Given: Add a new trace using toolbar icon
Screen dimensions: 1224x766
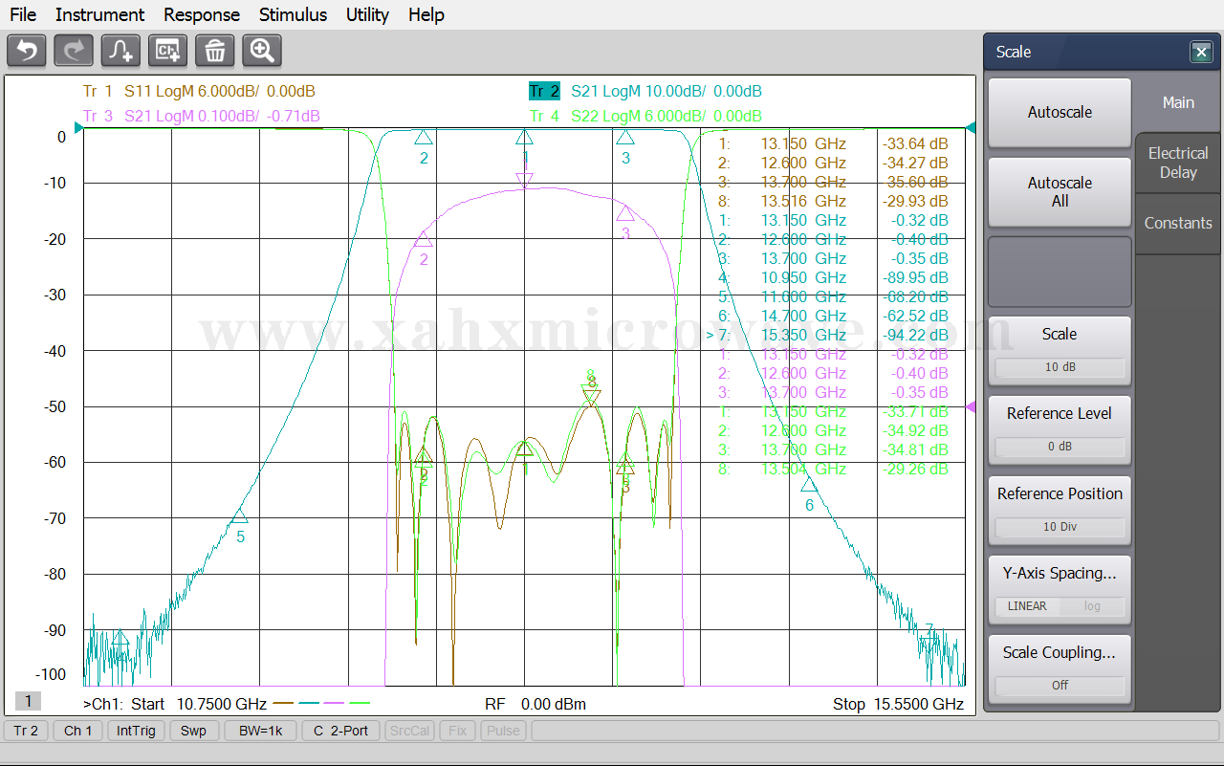Looking at the screenshot, I should [121, 50].
